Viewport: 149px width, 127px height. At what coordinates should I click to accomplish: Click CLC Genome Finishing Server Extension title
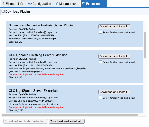(x=38, y=55)
